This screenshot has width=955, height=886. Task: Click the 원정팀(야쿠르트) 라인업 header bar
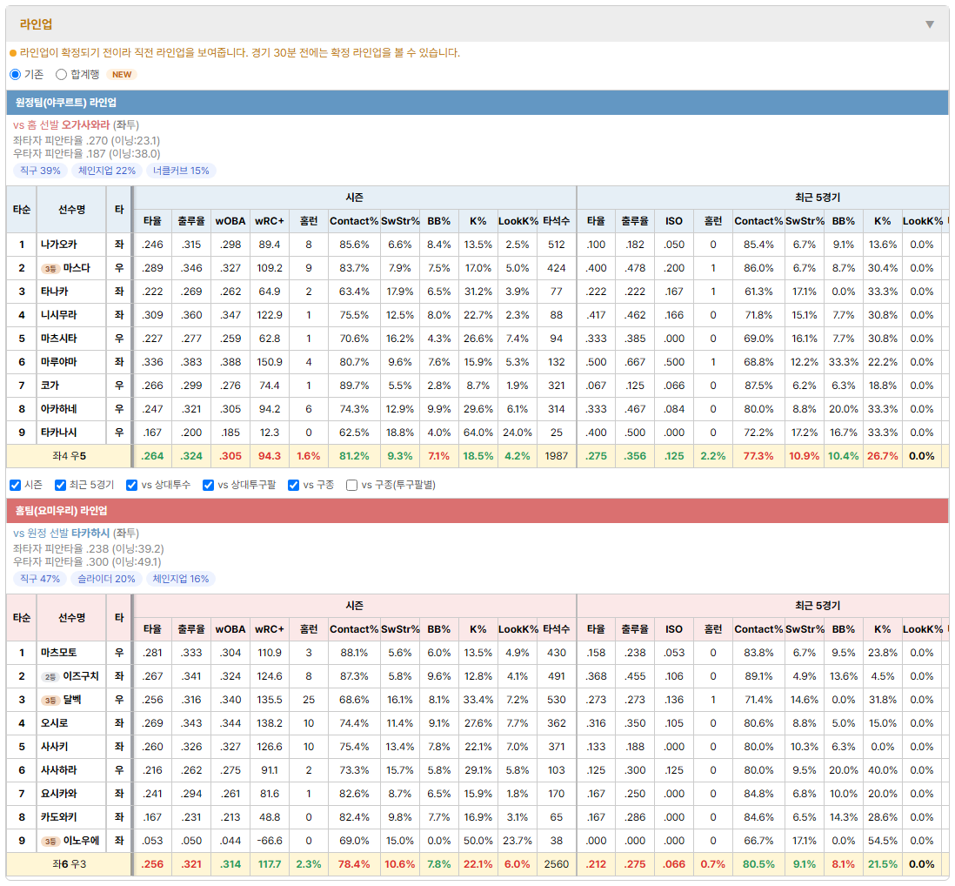[x=477, y=103]
